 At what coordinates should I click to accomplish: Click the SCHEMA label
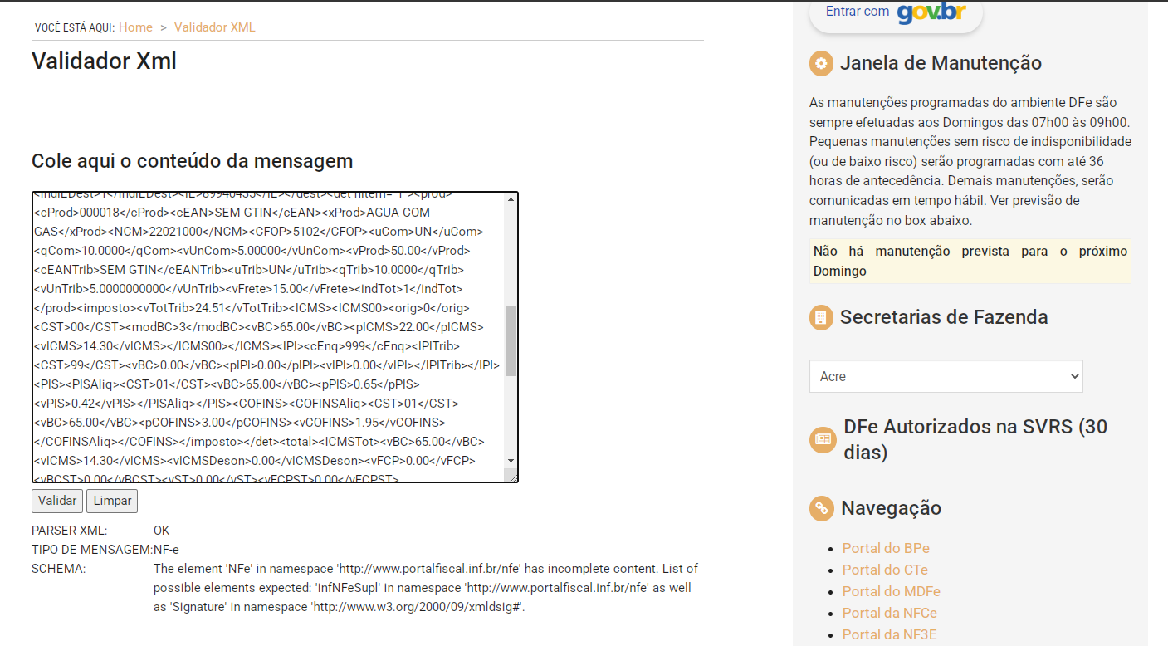pos(59,569)
